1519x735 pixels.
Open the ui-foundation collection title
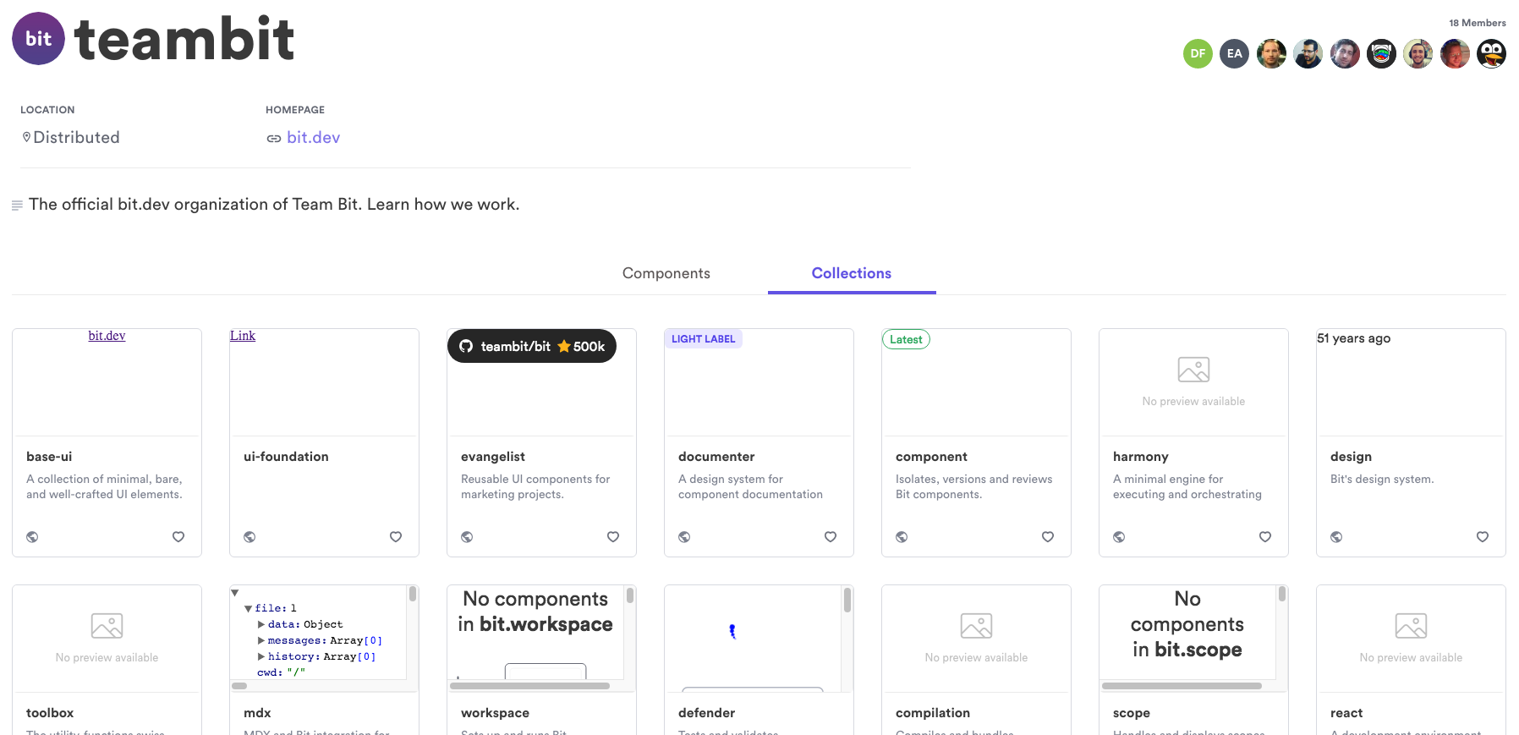pos(286,457)
